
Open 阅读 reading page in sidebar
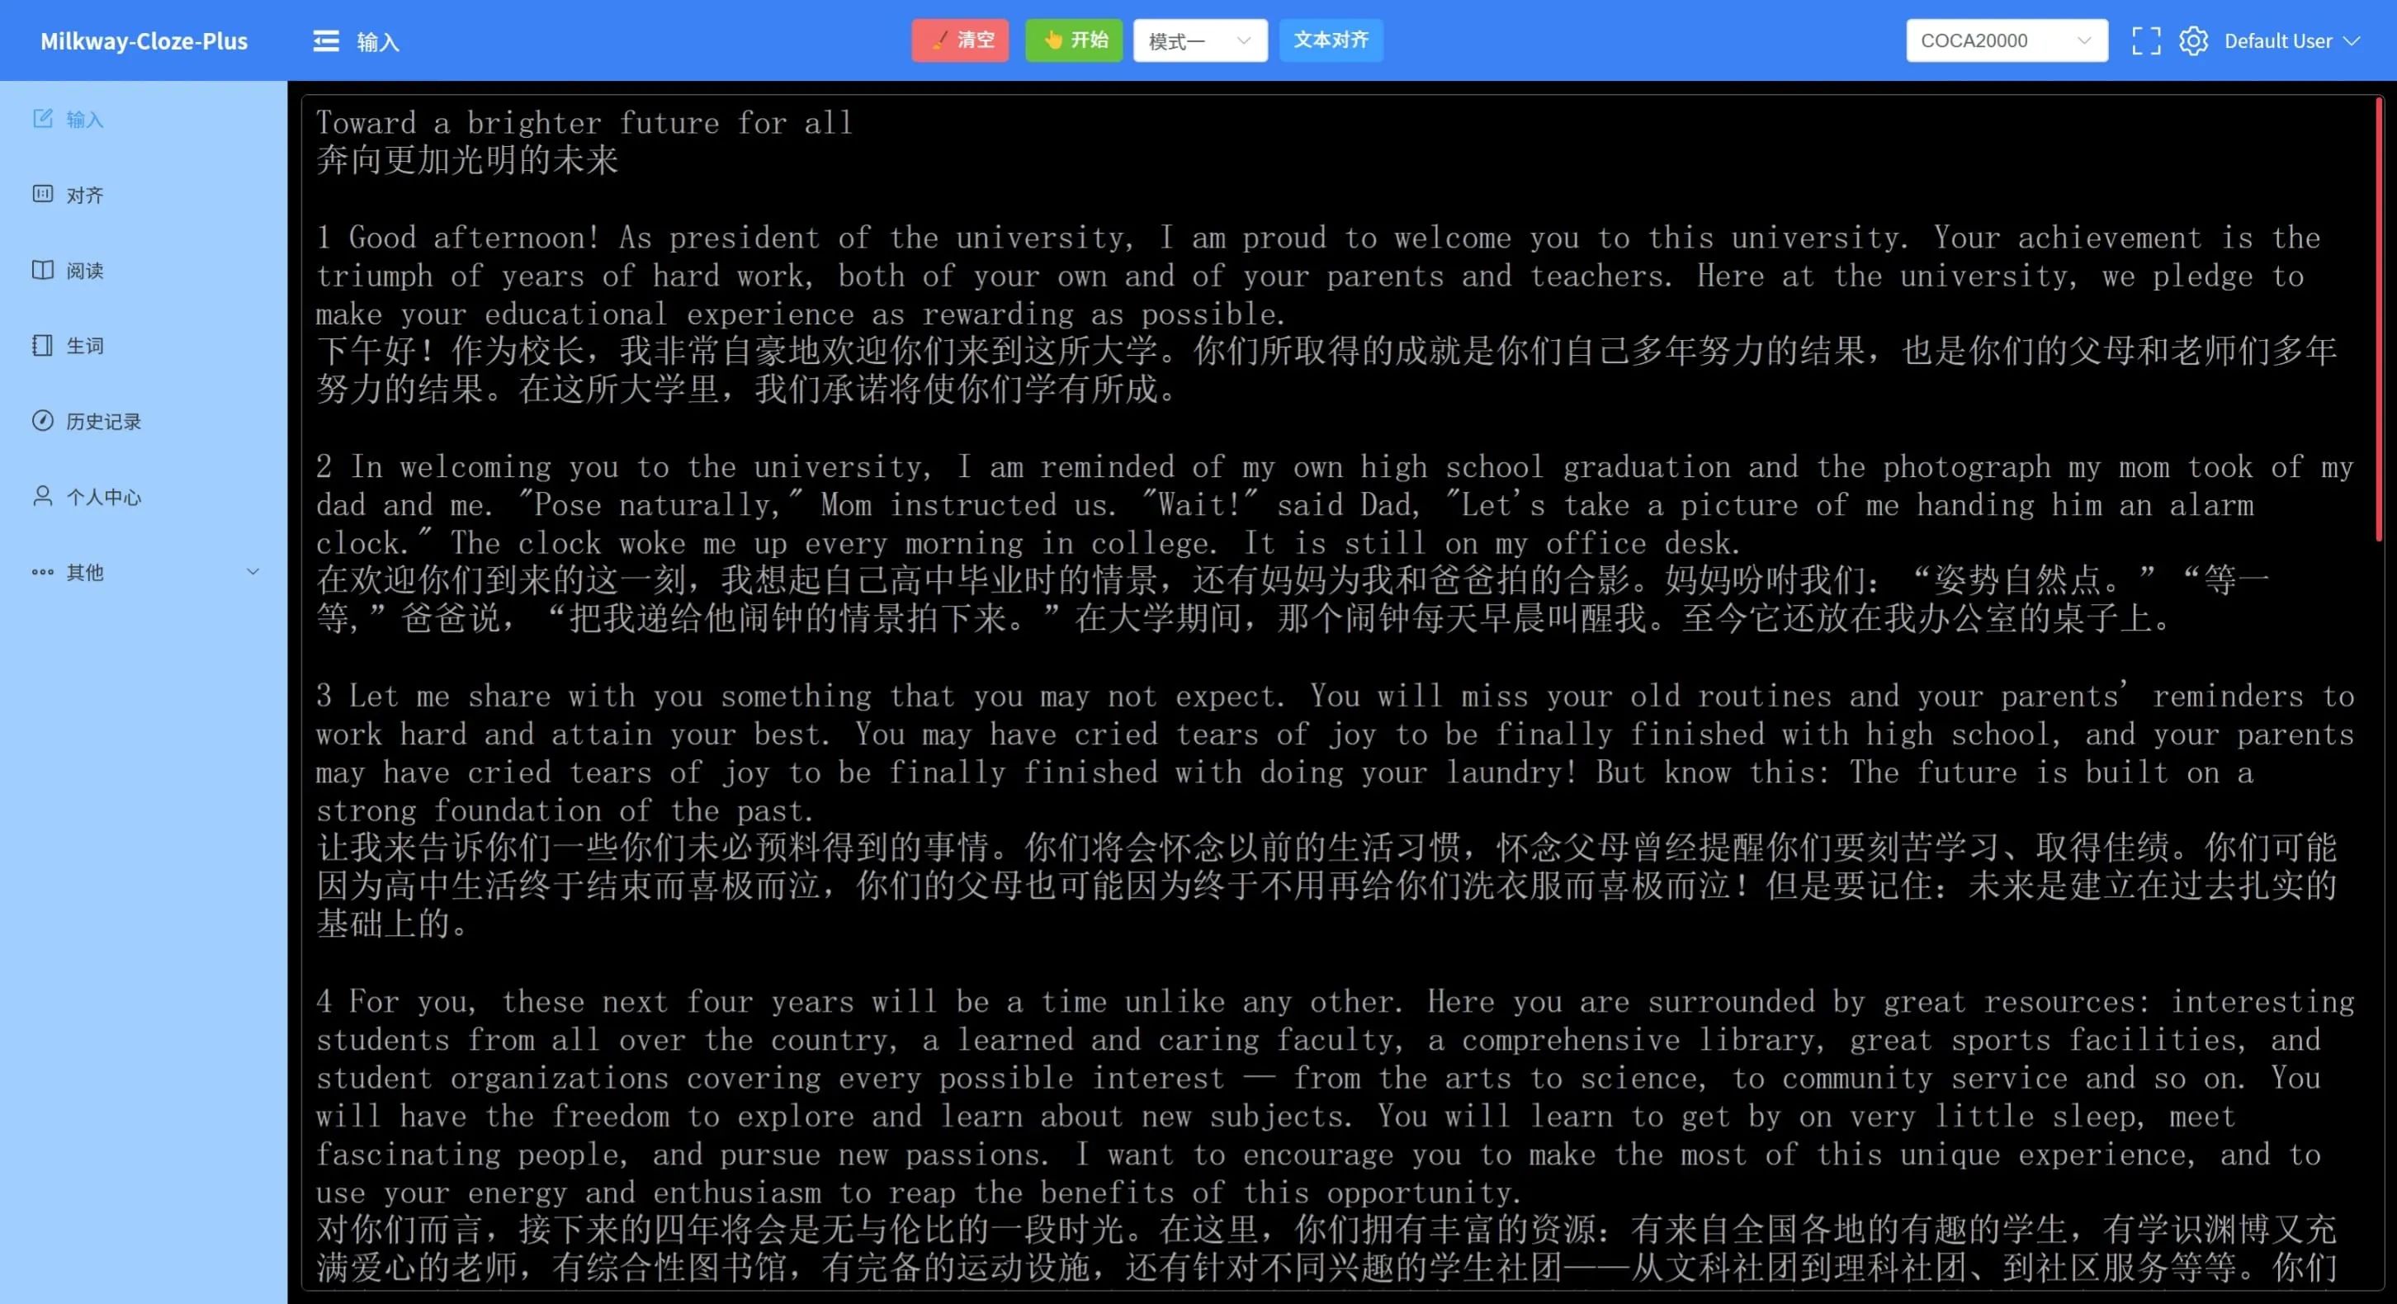pyautogui.click(x=144, y=270)
